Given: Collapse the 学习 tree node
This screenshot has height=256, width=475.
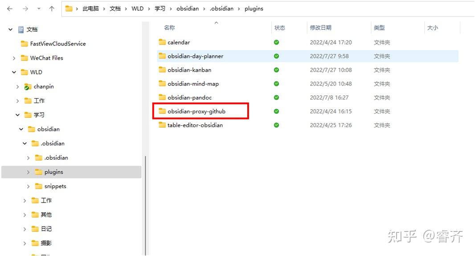Looking at the screenshot, I should pos(17,115).
